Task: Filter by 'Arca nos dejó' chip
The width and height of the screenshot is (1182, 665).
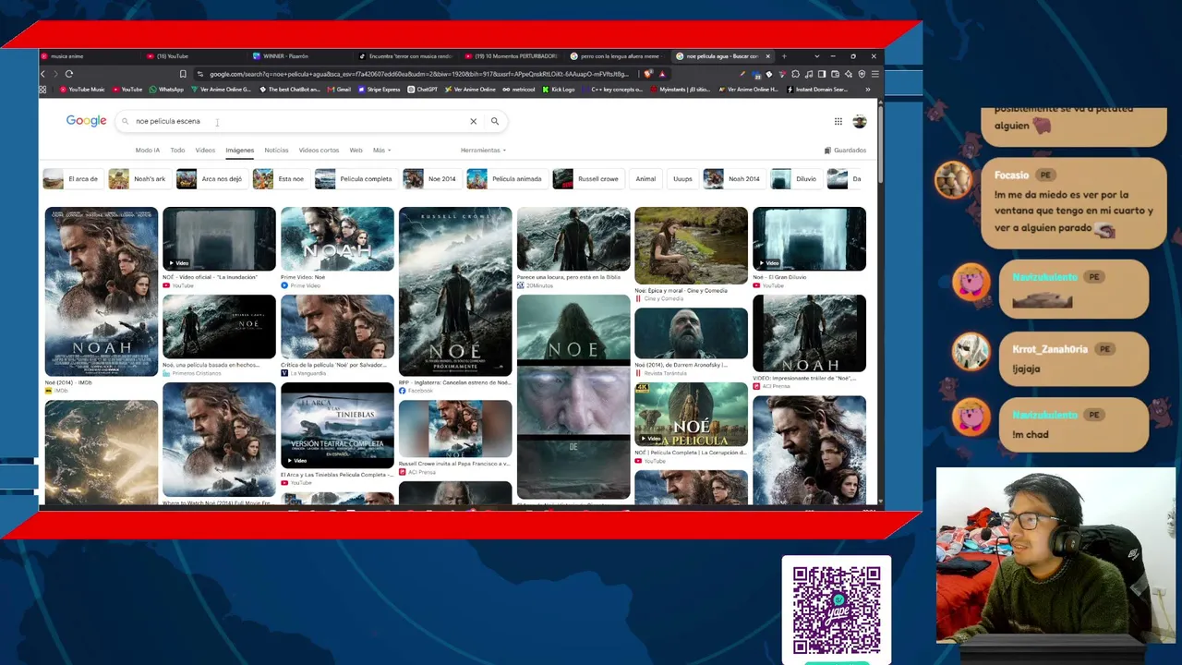Action: point(211,178)
